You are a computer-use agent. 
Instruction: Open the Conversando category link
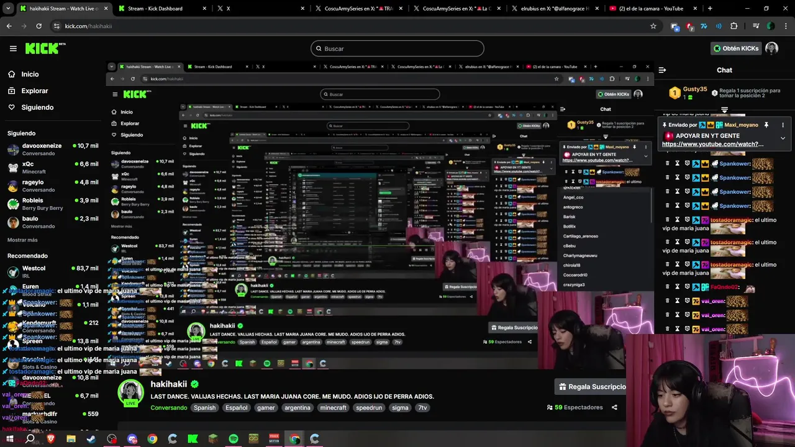168,408
